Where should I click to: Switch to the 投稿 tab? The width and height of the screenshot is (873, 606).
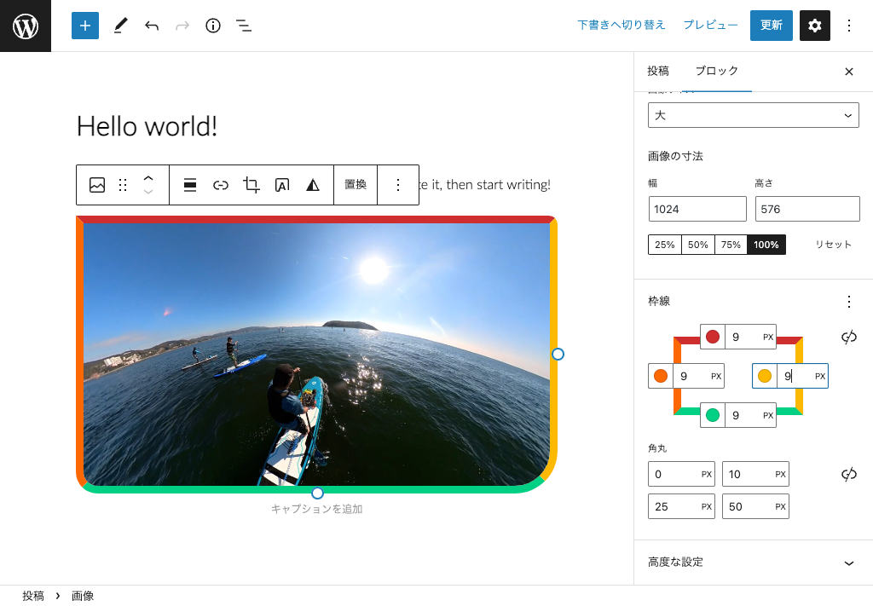pos(658,71)
